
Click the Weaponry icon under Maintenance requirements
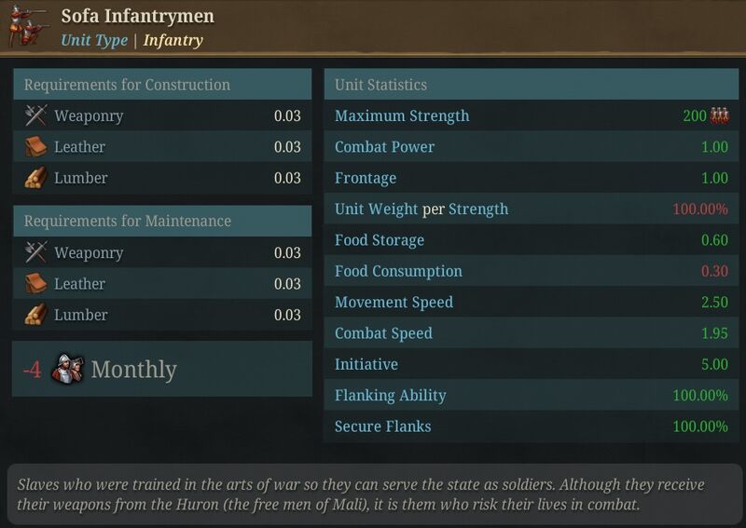tap(35, 252)
